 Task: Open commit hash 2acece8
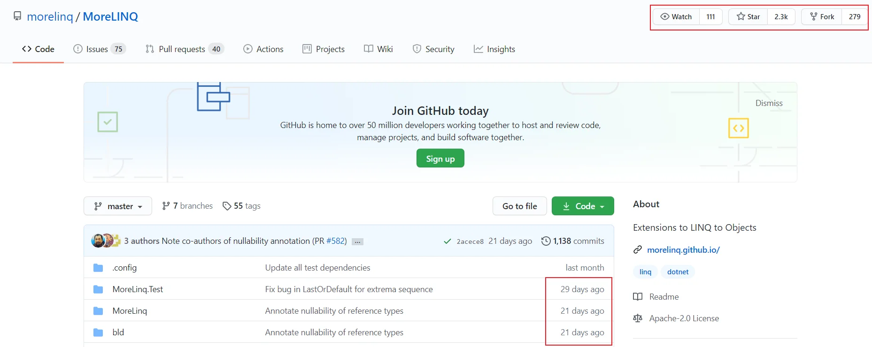(470, 241)
